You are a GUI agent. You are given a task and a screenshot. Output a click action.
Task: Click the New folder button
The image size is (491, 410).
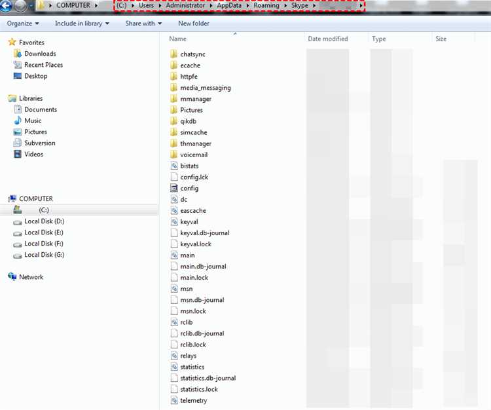pos(194,24)
